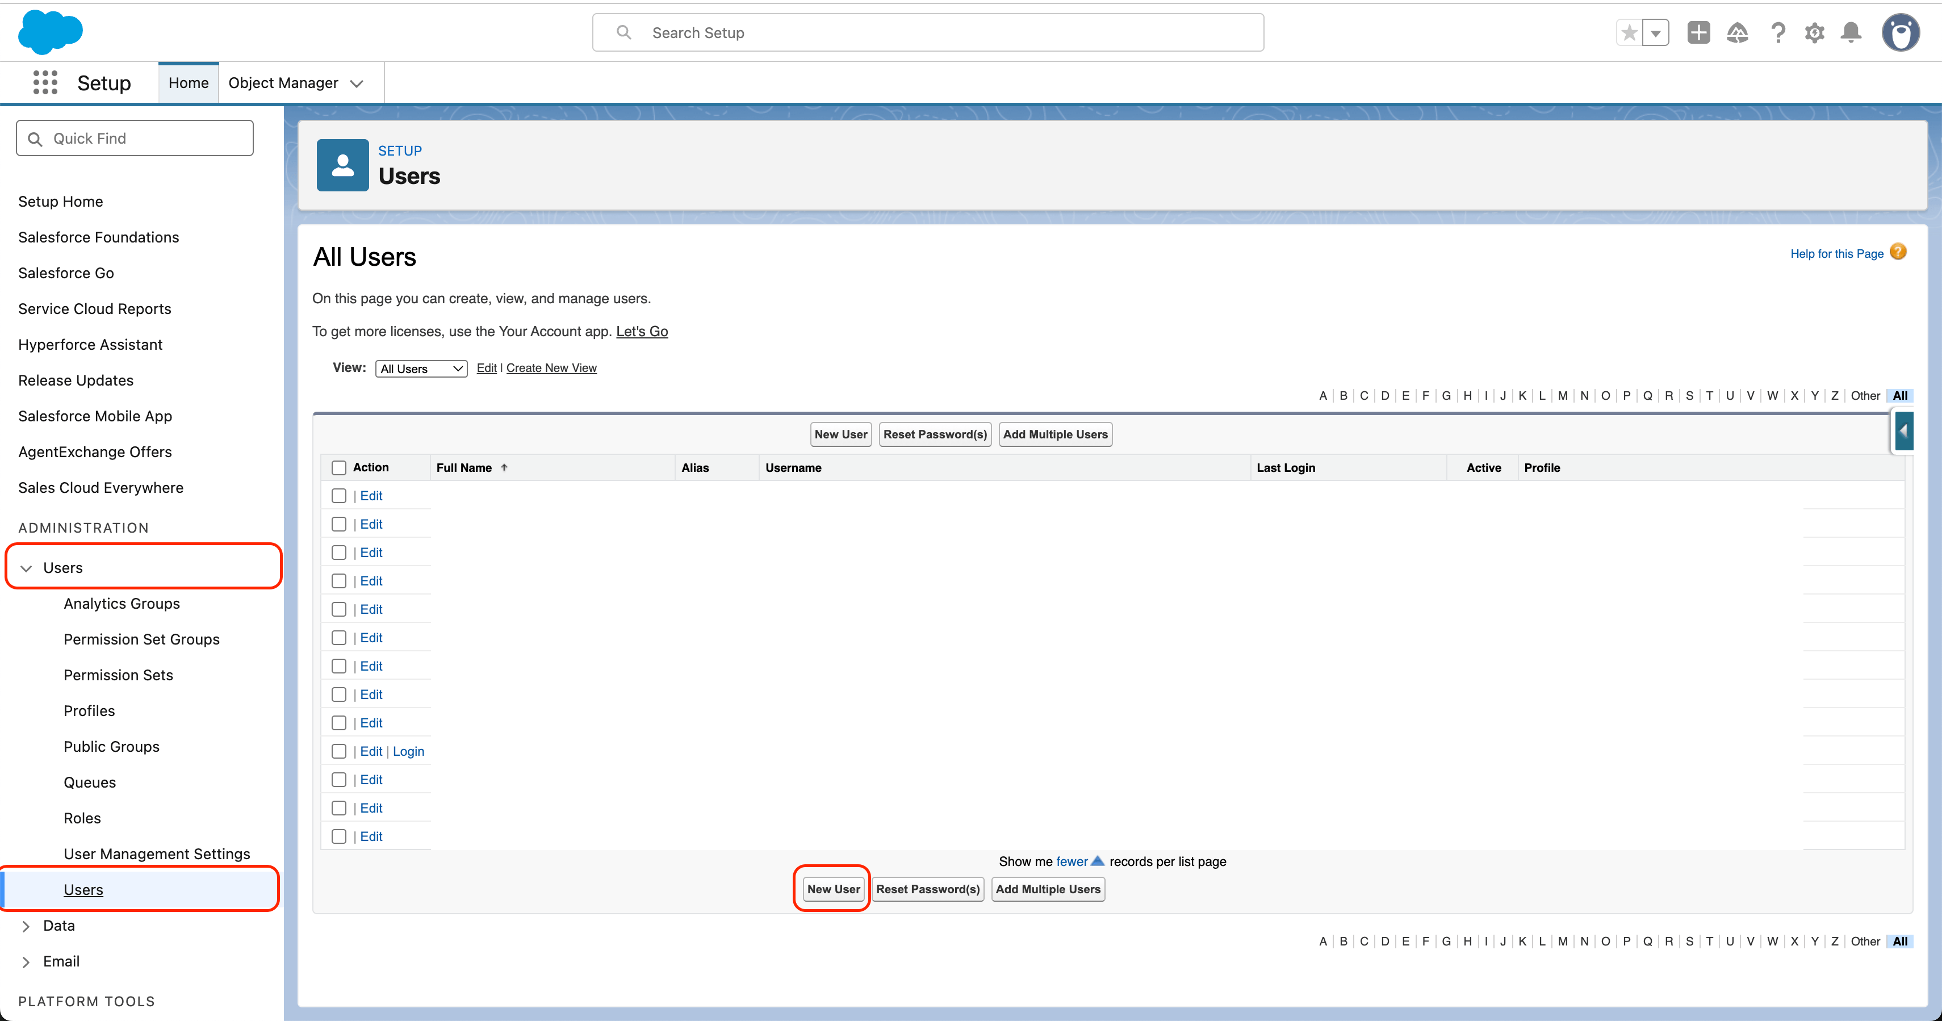
Task: Open Setup Home in sidebar
Action: pyautogui.click(x=60, y=202)
